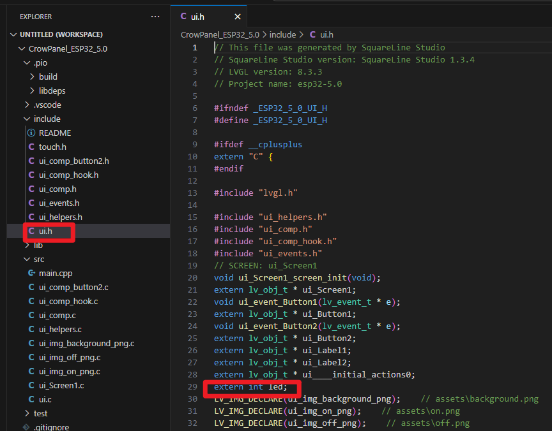Open ui_img_background_png.c file

click(x=87, y=343)
